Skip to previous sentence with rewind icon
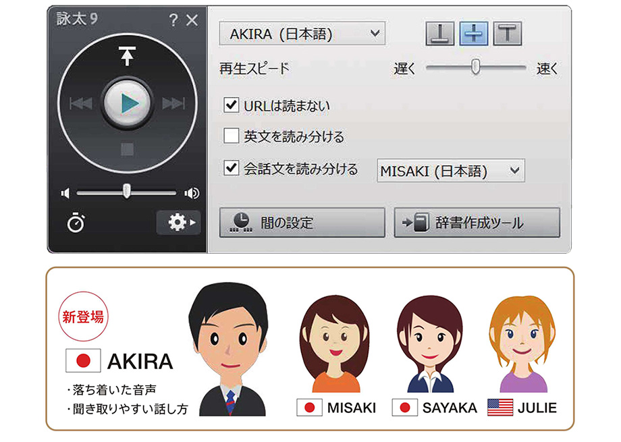Viewport: 621px width, 442px height. 81,104
